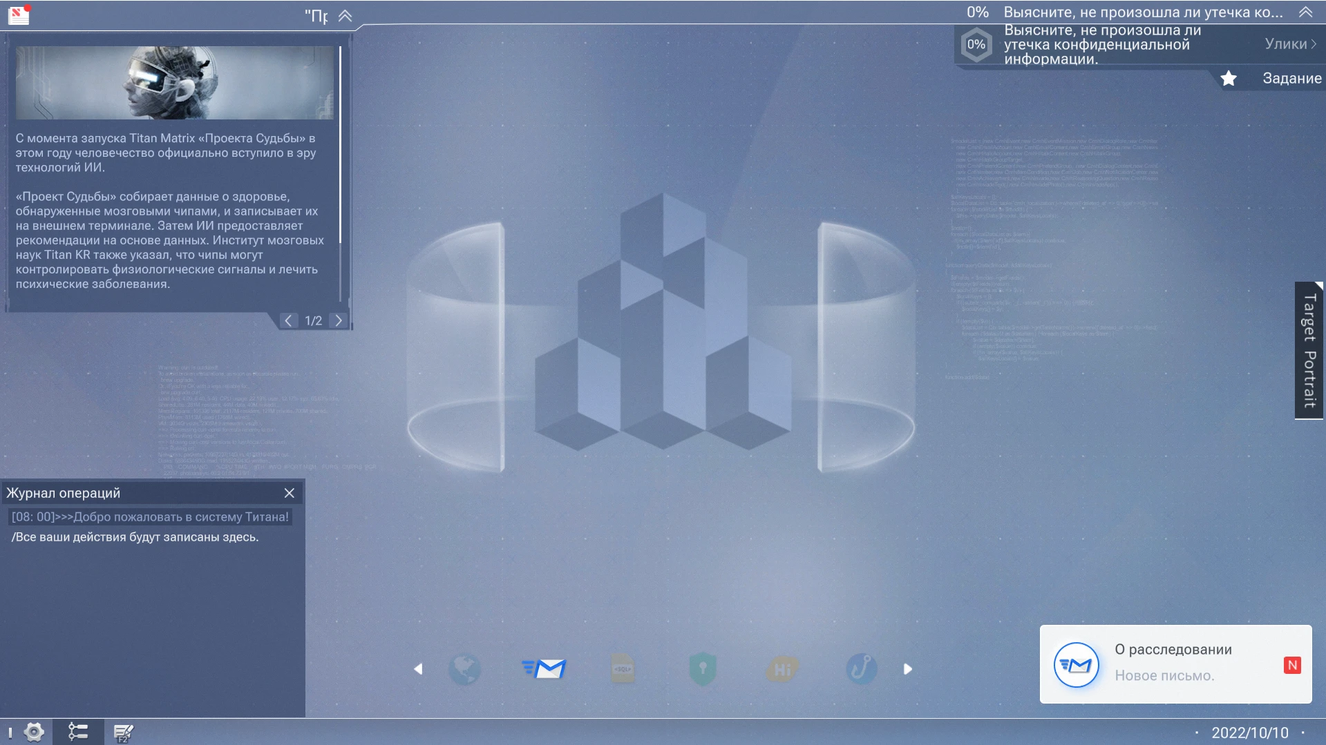The width and height of the screenshot is (1326, 745).
Task: Open the red news icon in the top-left corner
Action: (x=19, y=14)
